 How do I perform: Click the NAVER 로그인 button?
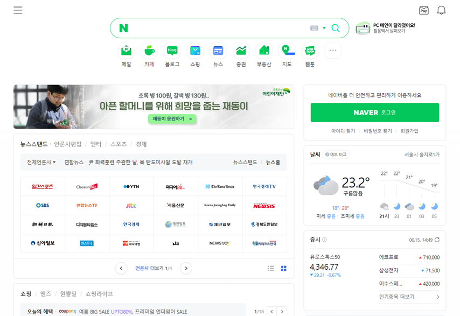tap(375, 113)
